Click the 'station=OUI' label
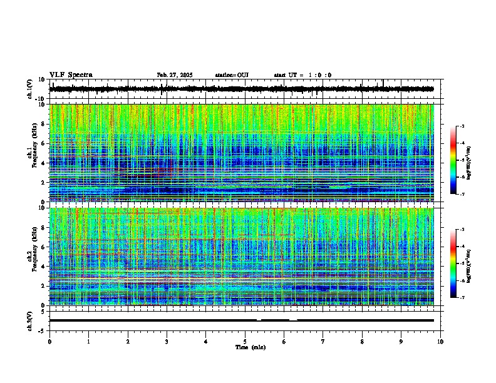The image size is (496, 383). click(232, 75)
